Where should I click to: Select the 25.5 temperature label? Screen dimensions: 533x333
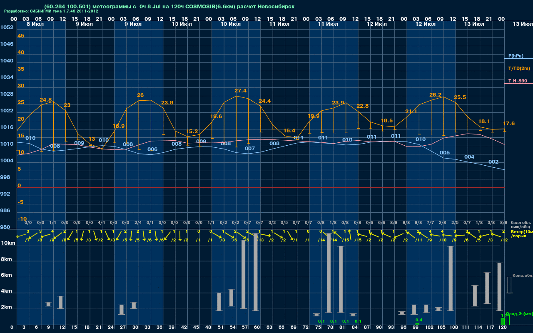[x=460, y=97]
